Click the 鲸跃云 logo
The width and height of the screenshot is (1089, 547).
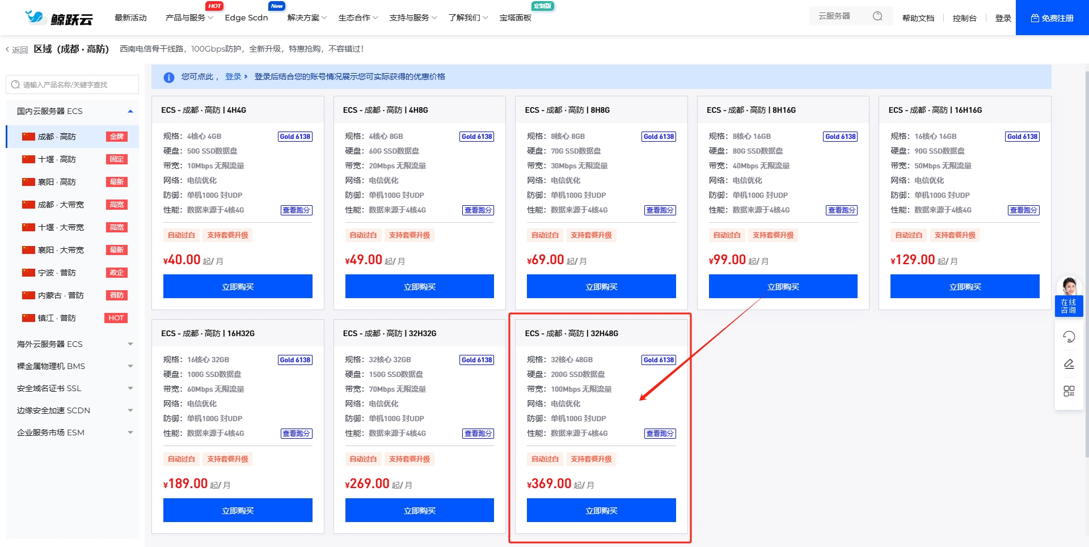point(59,18)
